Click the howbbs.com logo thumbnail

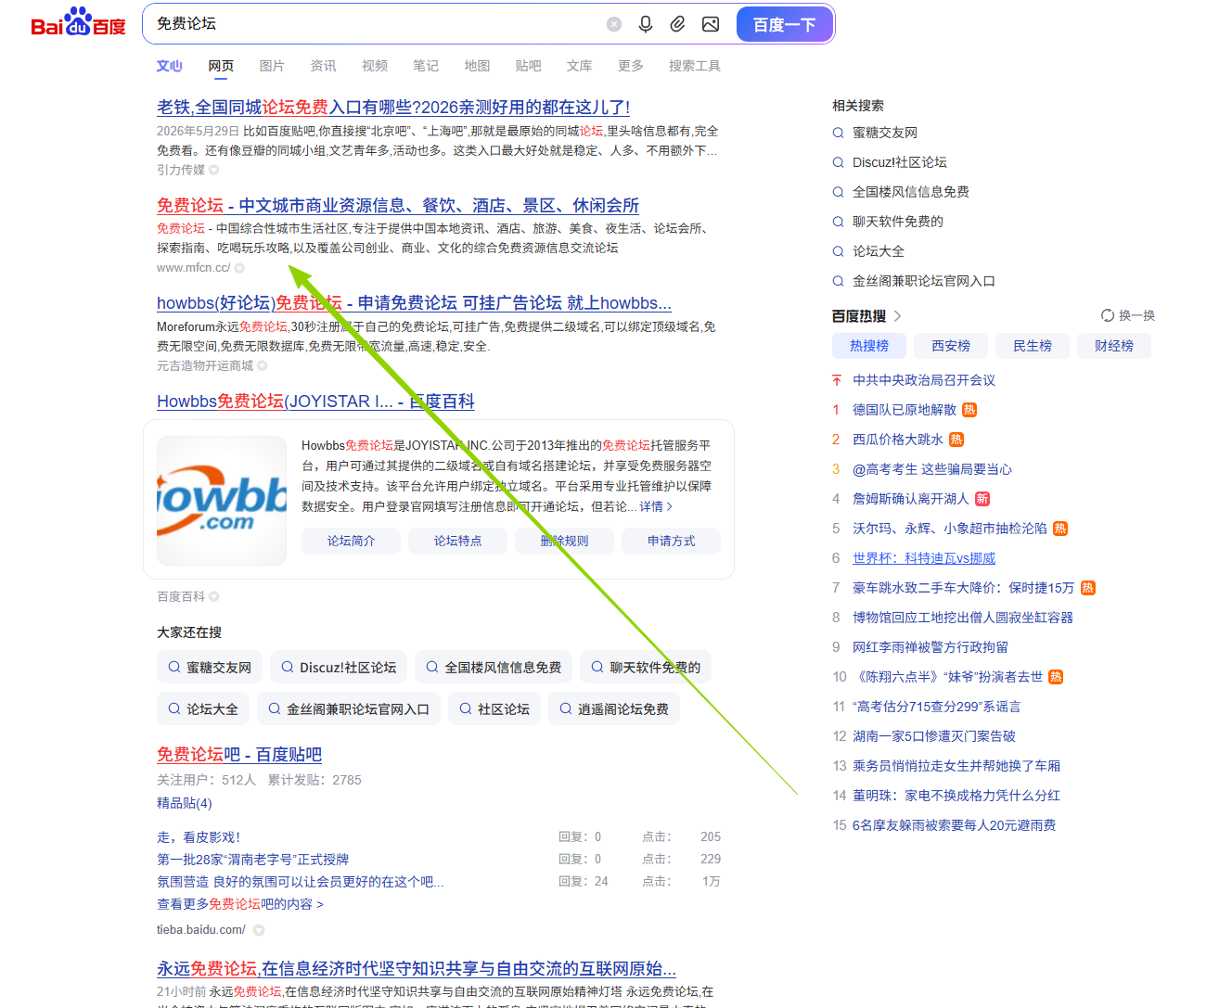coord(222,501)
